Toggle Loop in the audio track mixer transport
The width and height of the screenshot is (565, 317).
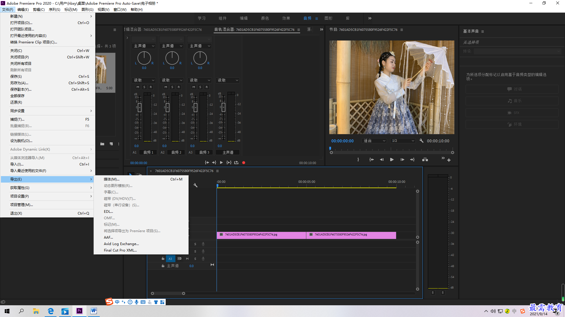coord(236,163)
